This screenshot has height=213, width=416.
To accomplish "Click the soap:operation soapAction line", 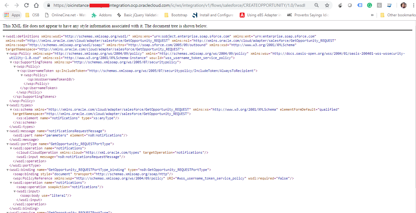I will tap(60, 187).
